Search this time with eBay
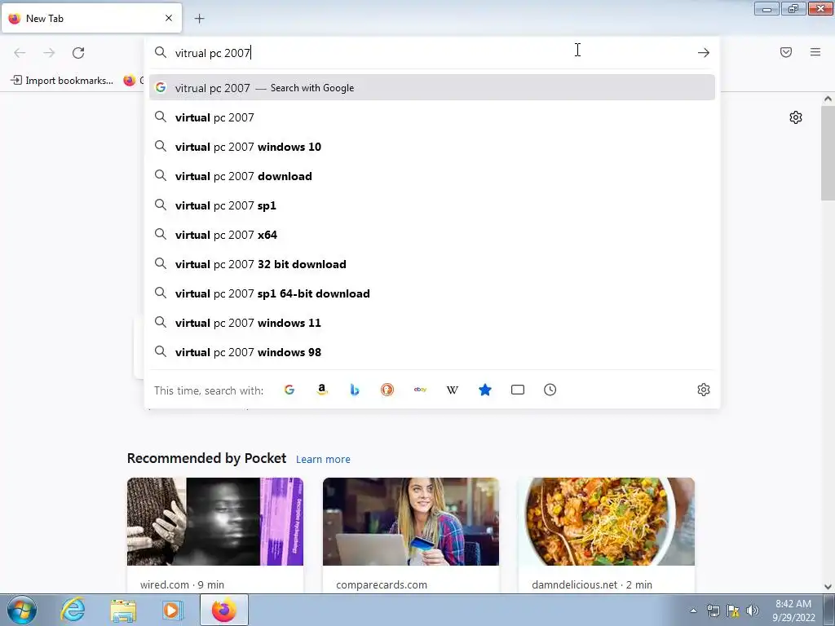Image resolution: width=835 pixels, height=626 pixels. [420, 390]
